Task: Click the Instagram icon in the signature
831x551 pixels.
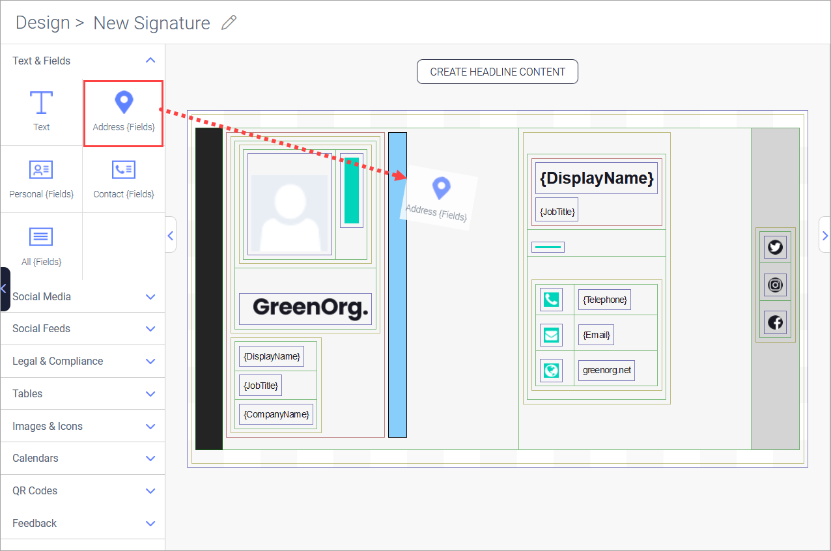Action: (x=775, y=285)
